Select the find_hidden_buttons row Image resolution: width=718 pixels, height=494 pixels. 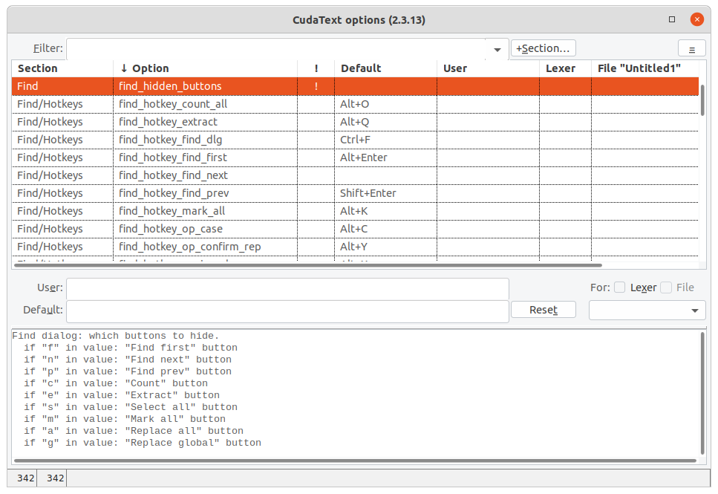(x=356, y=86)
